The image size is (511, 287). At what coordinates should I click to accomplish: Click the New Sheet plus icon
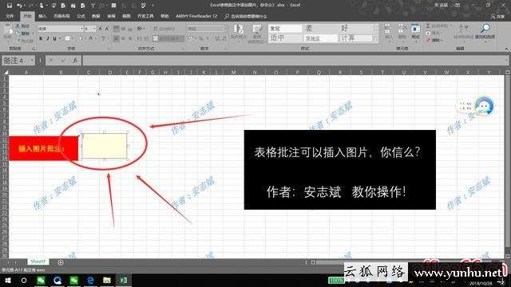[61, 262]
